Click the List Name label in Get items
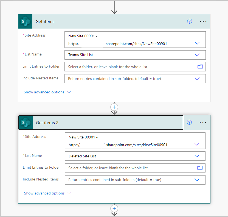Screen dimensions: 228x217 (x=33, y=54)
